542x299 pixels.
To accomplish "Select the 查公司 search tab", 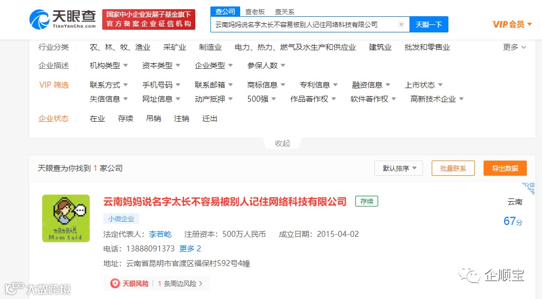I will pyautogui.click(x=225, y=11).
